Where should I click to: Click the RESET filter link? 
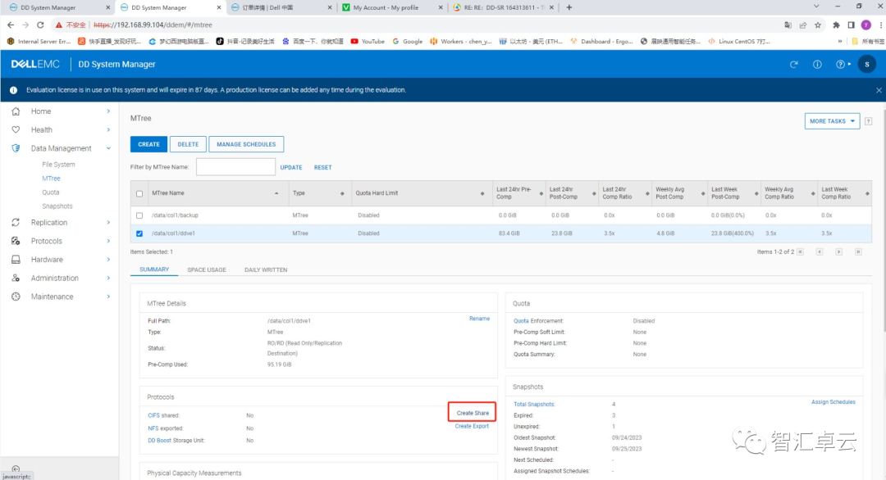pyautogui.click(x=322, y=168)
